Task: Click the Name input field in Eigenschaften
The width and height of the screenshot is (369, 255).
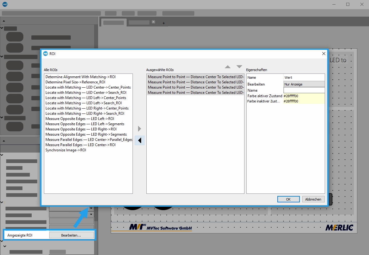Action: [304, 90]
